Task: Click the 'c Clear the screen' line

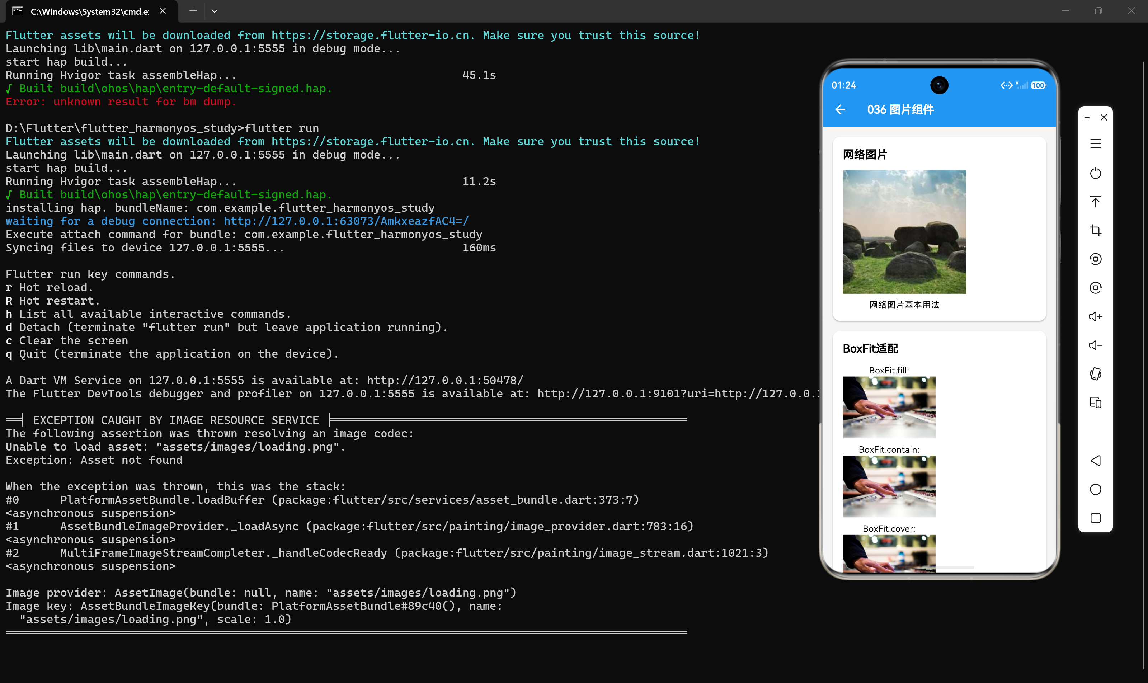Action: coord(67,340)
